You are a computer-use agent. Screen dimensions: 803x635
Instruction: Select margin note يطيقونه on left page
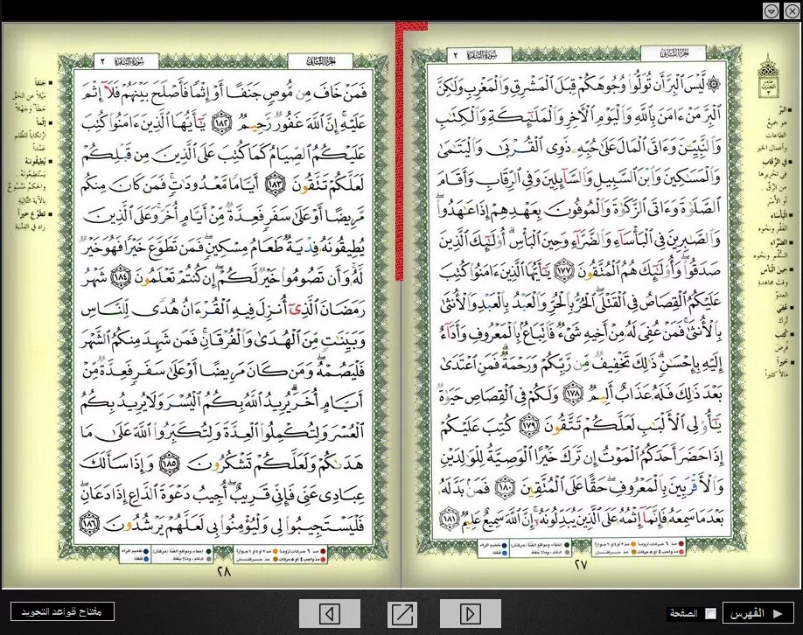(38, 161)
